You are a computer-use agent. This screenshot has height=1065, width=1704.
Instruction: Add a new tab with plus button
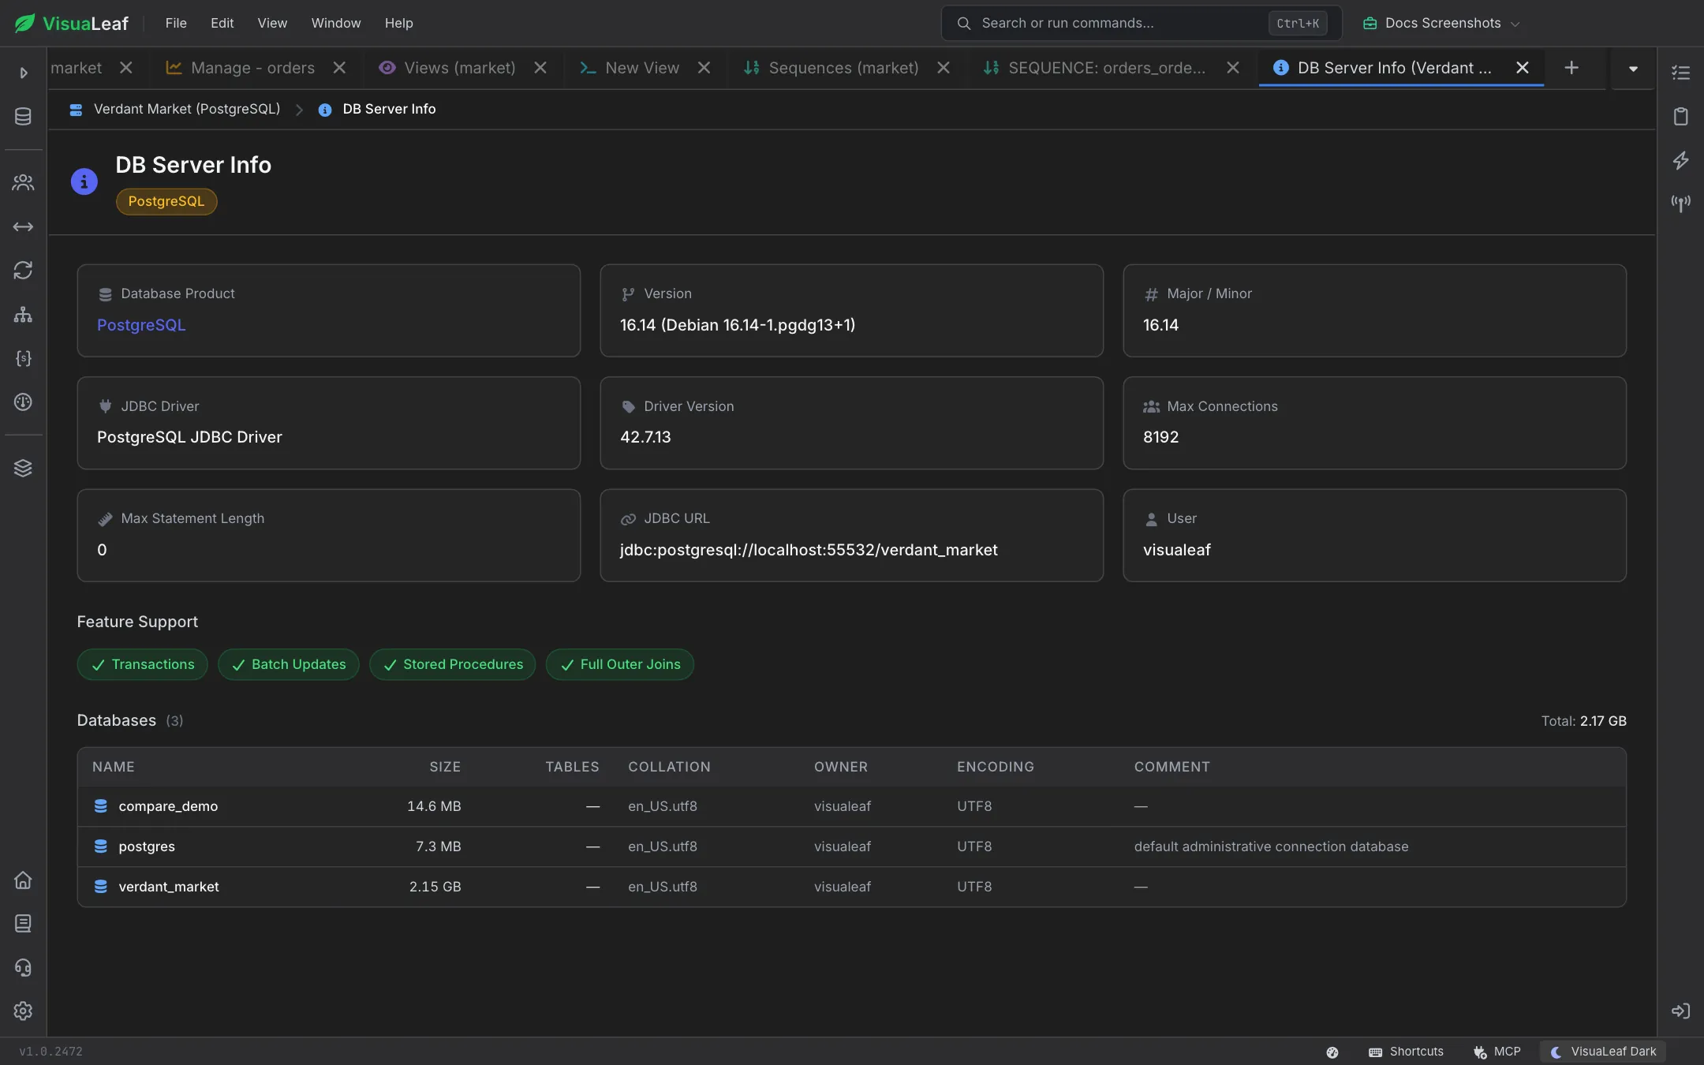tap(1571, 68)
